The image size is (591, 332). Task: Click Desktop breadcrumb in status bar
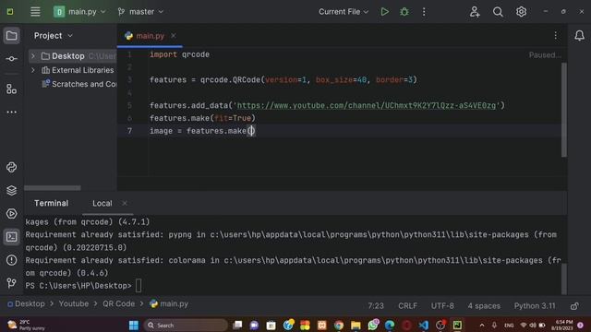coord(27,303)
